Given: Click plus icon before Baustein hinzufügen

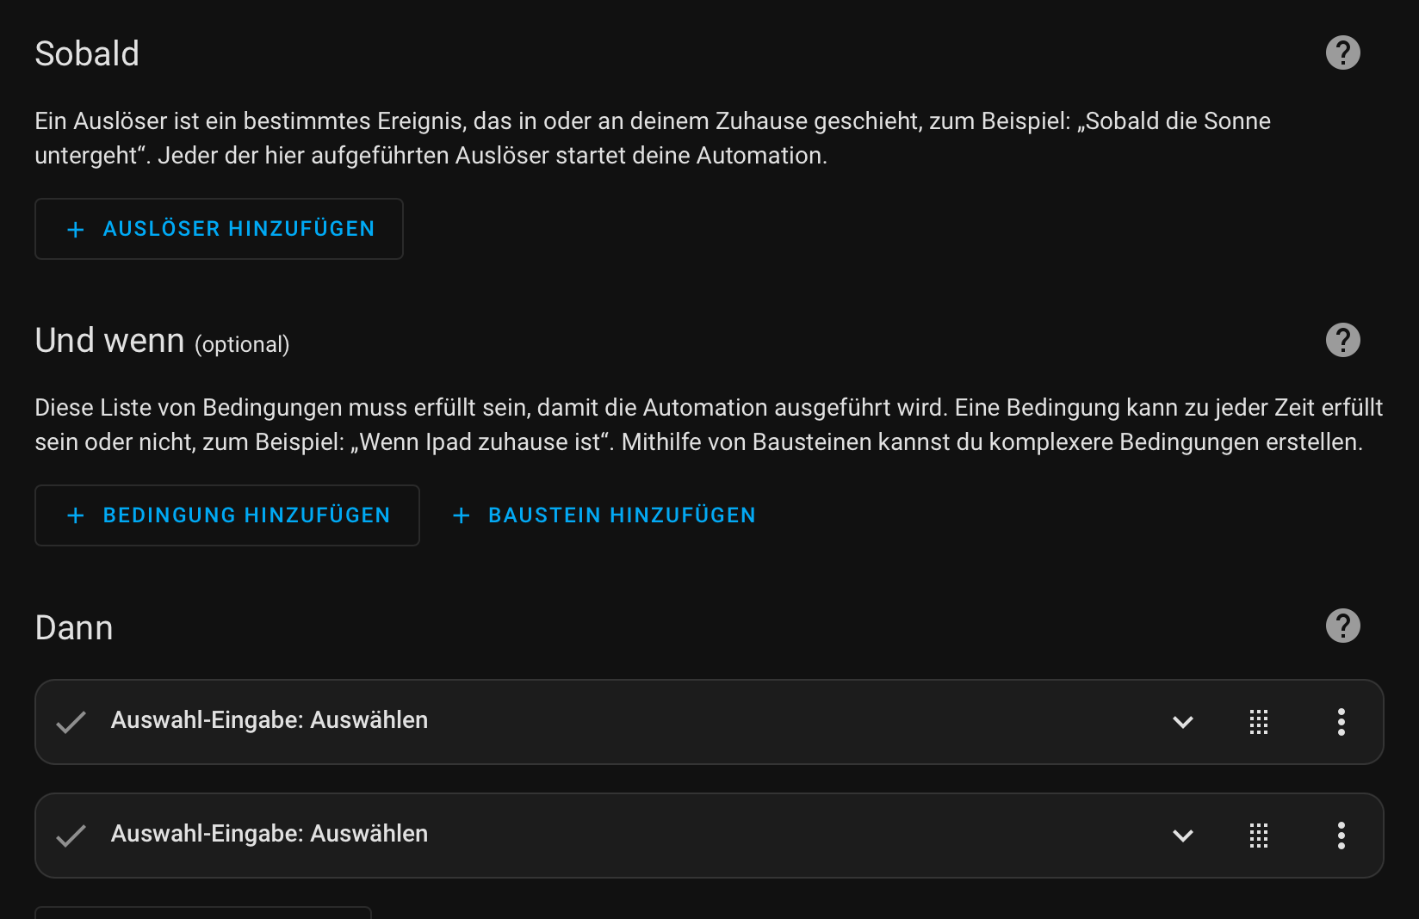Looking at the screenshot, I should [462, 515].
